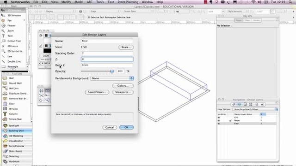Click the layer Name input field
The image size is (296, 166).
[107, 41]
